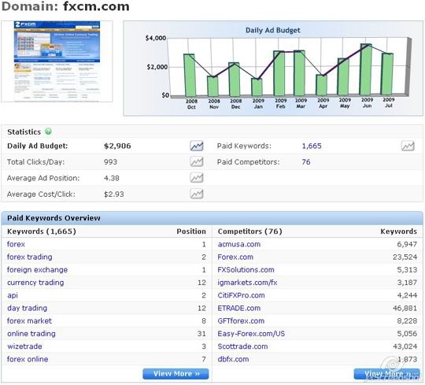The image size is (425, 385).
Task: Open the Daily Ad Budget trend chart icon
Action: click(197, 146)
